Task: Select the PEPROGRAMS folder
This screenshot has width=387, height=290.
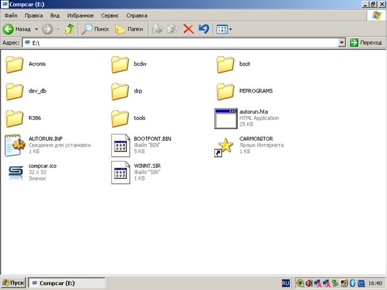Action: click(x=226, y=91)
